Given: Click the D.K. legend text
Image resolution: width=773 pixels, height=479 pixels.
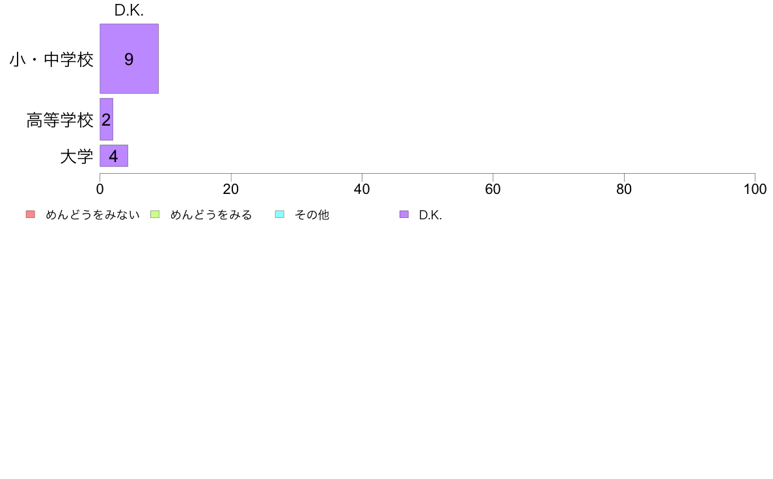Looking at the screenshot, I should click(430, 215).
